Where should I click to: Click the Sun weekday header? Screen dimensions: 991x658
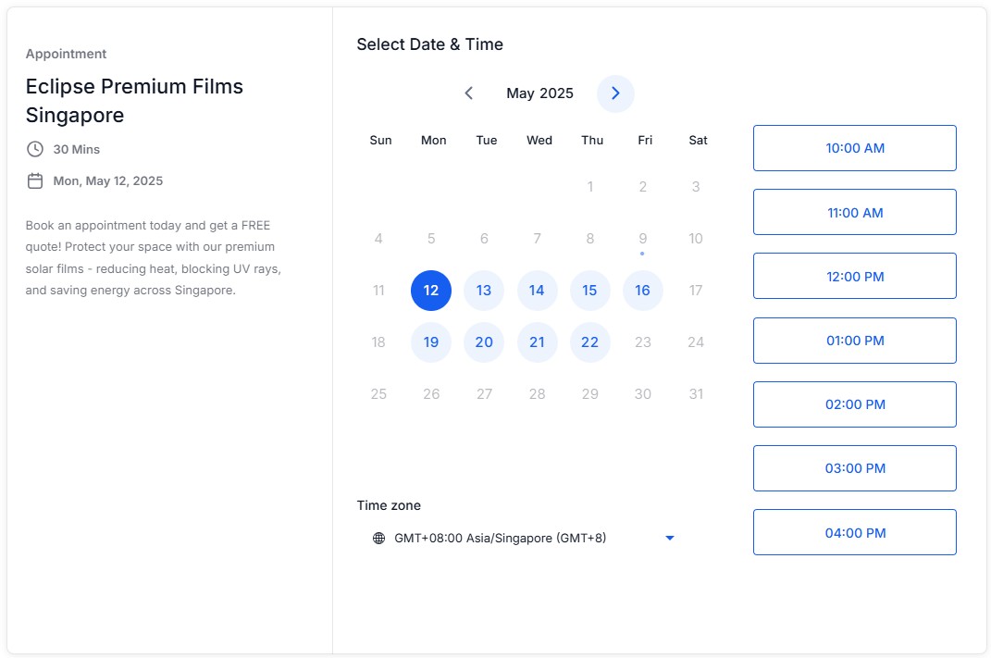pos(380,141)
